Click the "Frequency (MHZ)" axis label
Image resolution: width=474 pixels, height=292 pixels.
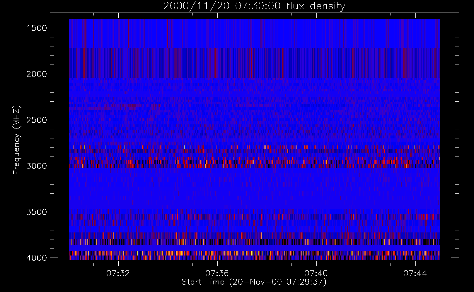[17, 140]
